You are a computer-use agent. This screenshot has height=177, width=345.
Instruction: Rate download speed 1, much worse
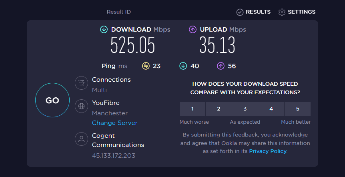(193, 109)
